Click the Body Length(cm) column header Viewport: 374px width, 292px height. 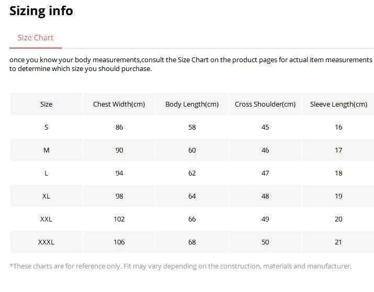[192, 104]
